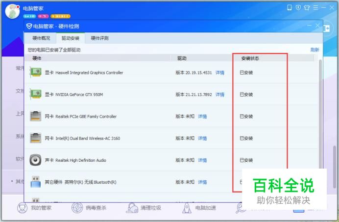
Task: Select text 'Realtek High Definition Audio'
Action: pos(81,160)
